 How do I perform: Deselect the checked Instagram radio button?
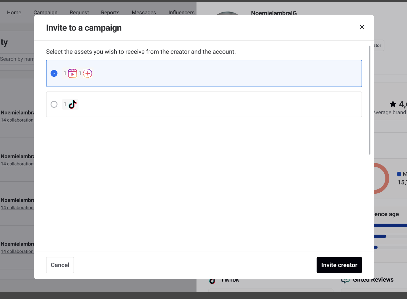[54, 73]
